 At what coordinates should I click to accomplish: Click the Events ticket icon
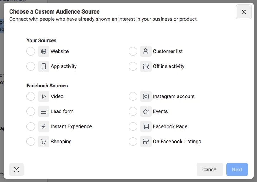pyautogui.click(x=146, y=111)
